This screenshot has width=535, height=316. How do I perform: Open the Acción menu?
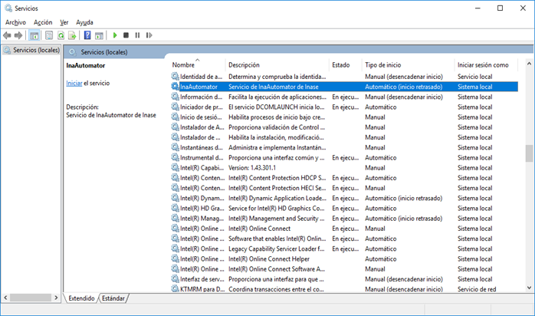(43, 22)
